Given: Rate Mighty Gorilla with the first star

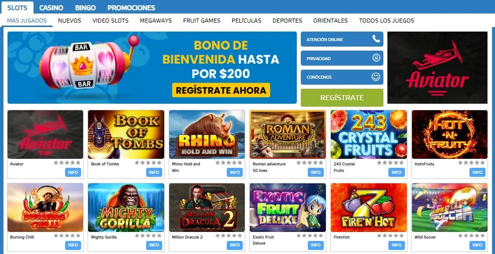Looking at the screenshot, I should tap(137, 235).
